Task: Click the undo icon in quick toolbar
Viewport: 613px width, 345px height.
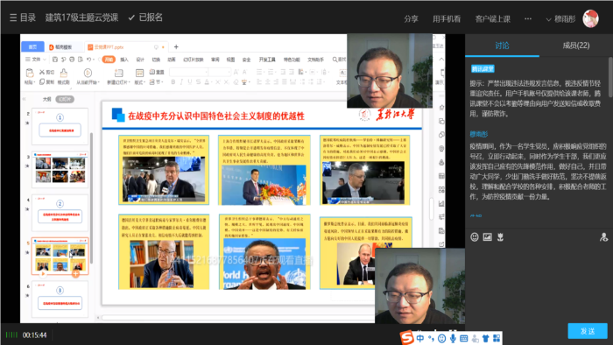Action: [x=89, y=60]
